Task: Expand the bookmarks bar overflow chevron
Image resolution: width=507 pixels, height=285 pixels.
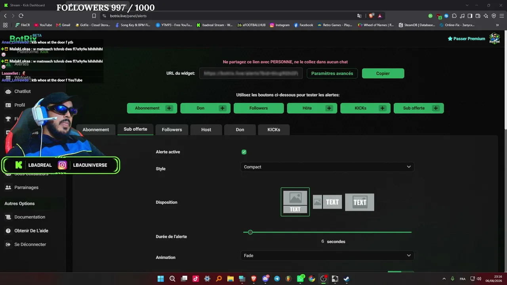Action: [497, 25]
